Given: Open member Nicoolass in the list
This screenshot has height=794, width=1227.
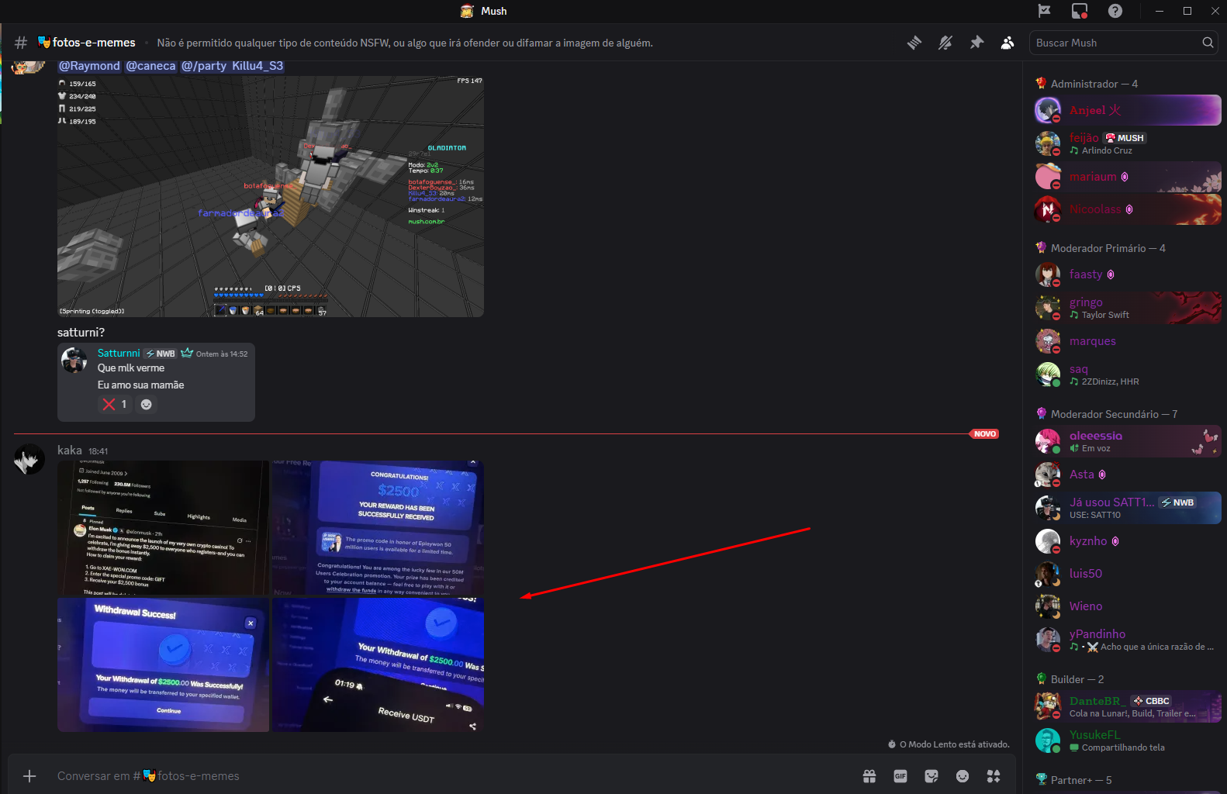Looking at the screenshot, I should [x=1128, y=209].
